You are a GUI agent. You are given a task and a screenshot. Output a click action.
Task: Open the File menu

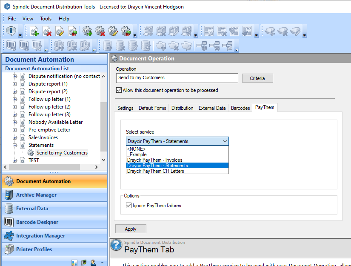pyautogui.click(x=12, y=19)
